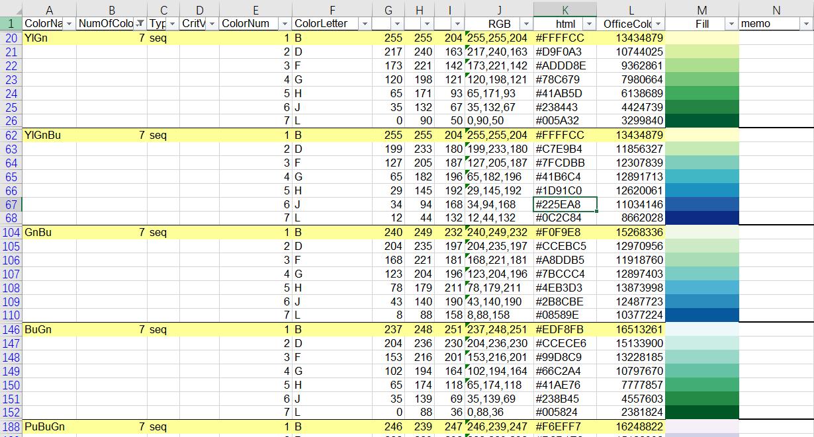Viewport: 814px width, 437px height.
Task: Select the YlGnBu cell
Action: (50, 135)
